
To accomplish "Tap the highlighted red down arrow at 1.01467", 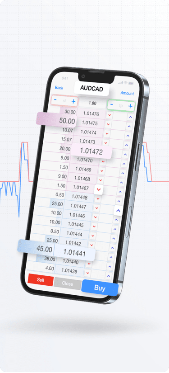I will [x=99, y=189].
